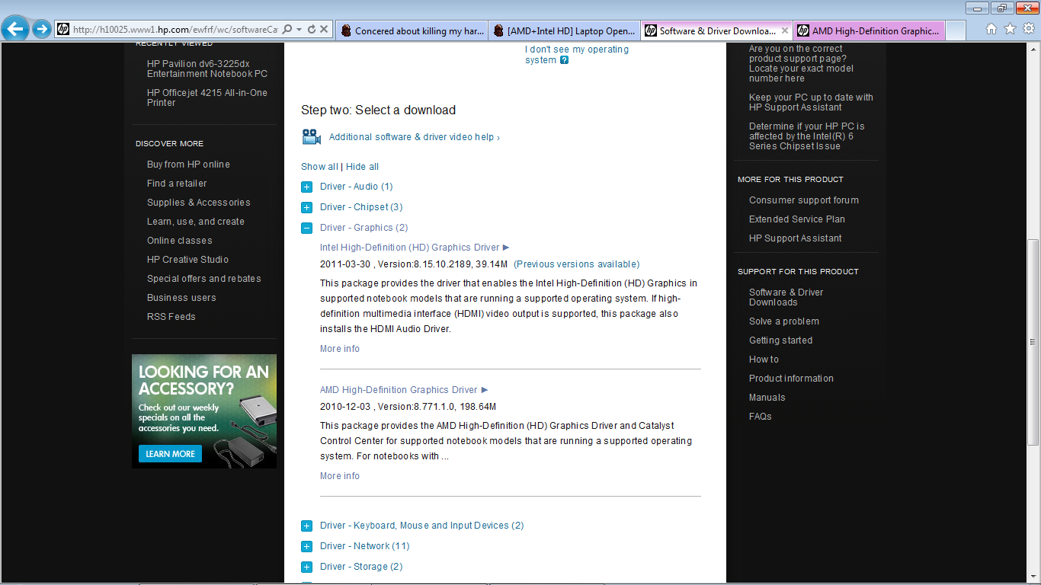Click the magnifier search icon in the address bar
Viewport: 1041px width, 585px height.
(x=287, y=30)
